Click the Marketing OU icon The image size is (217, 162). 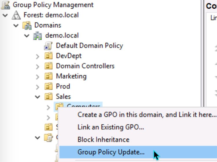(48, 76)
